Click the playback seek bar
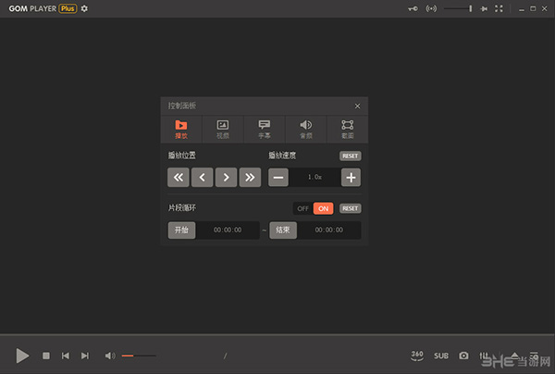Screen dimensions: 555x374 277,334
